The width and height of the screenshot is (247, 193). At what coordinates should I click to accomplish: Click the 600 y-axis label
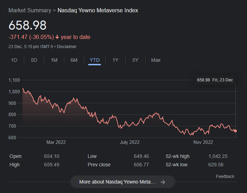[12, 137]
